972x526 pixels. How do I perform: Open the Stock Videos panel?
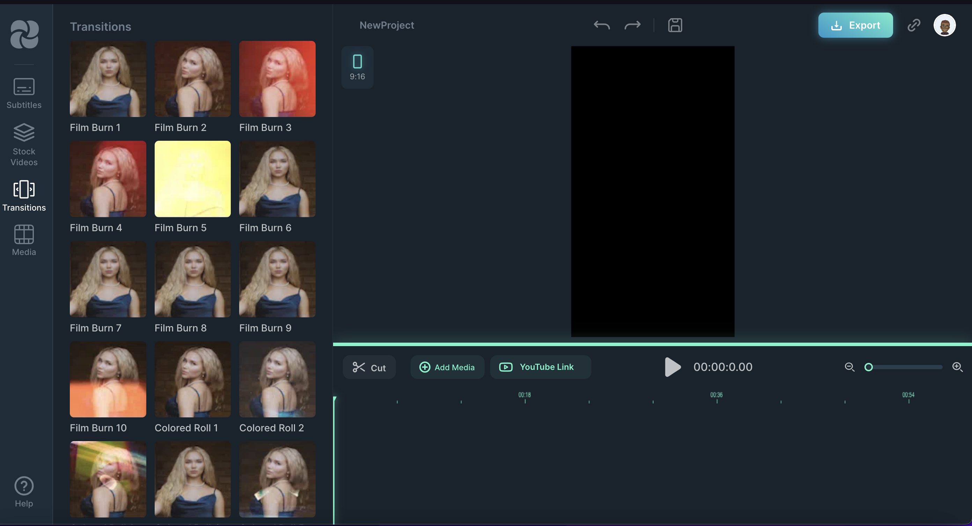24,145
